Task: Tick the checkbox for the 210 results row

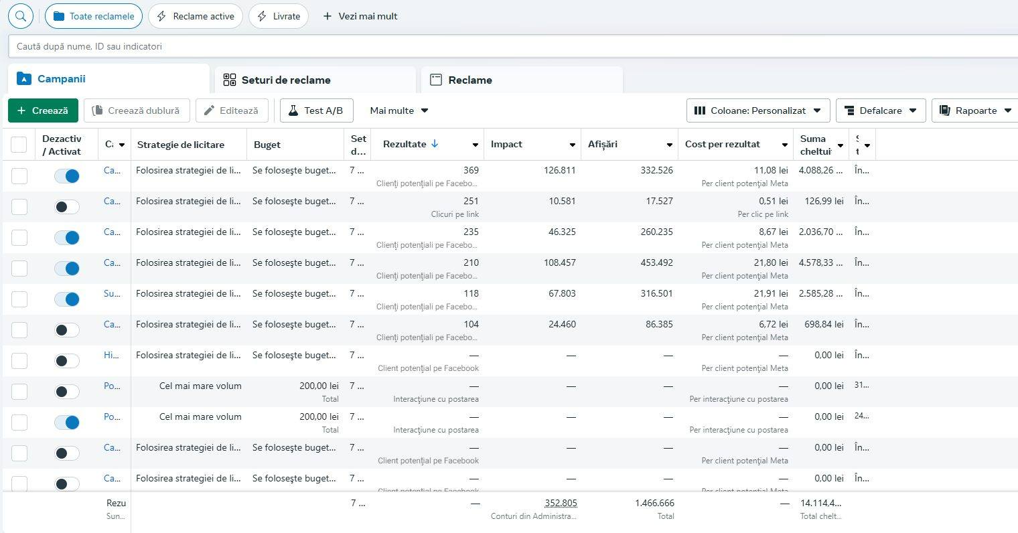Action: [19, 269]
